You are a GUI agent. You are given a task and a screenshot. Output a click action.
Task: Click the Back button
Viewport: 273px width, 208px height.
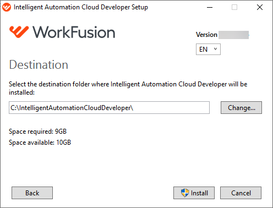click(x=32, y=193)
